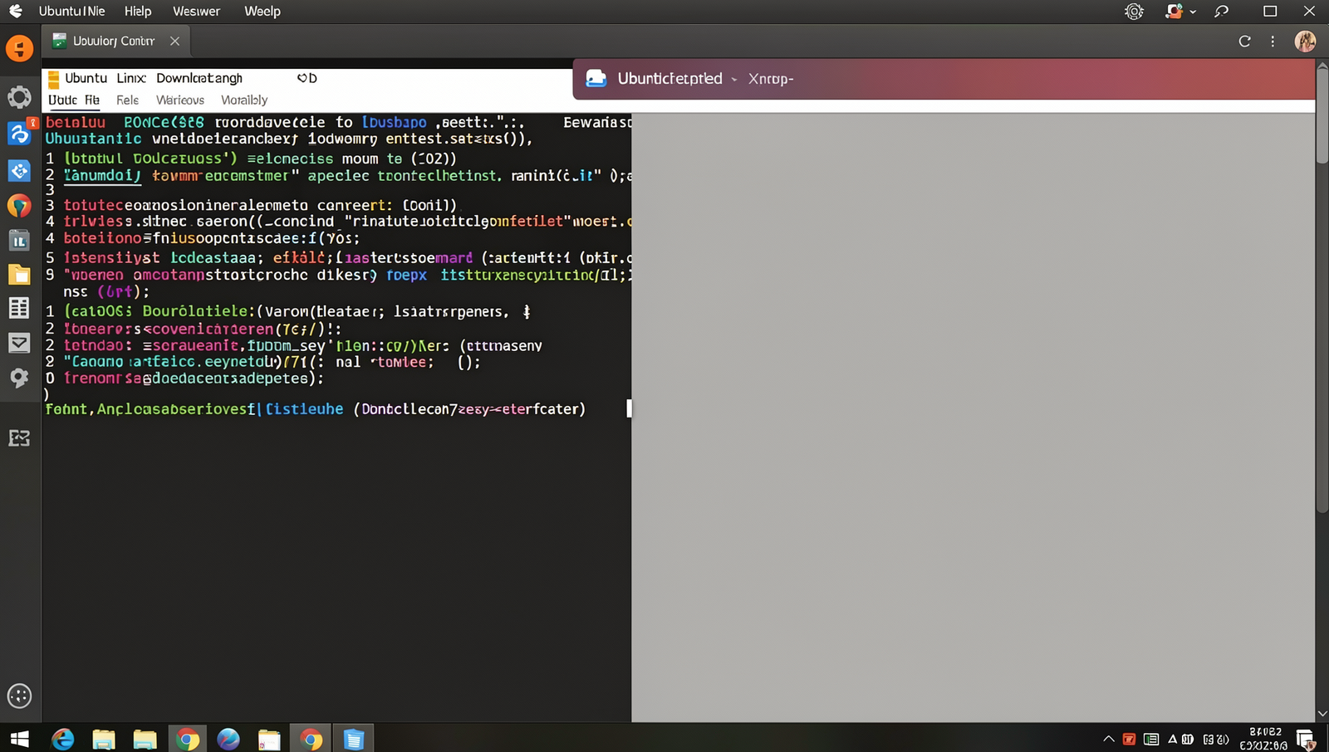Click the scrollbar down arrow

1322,714
